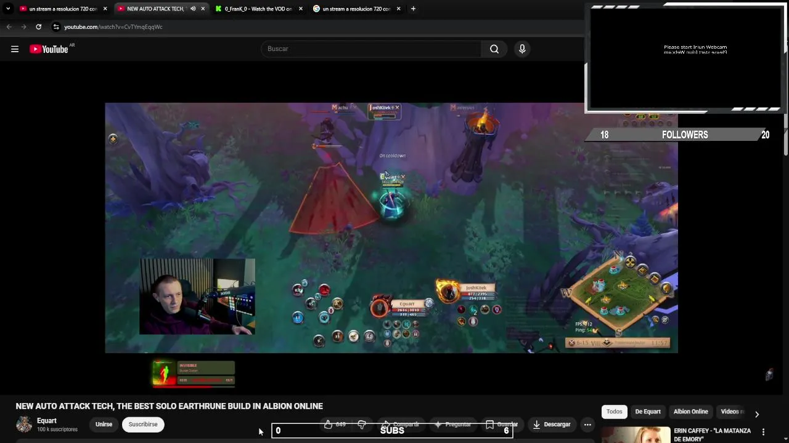
Task: Open the Equart channel name link
Action: (x=47, y=421)
